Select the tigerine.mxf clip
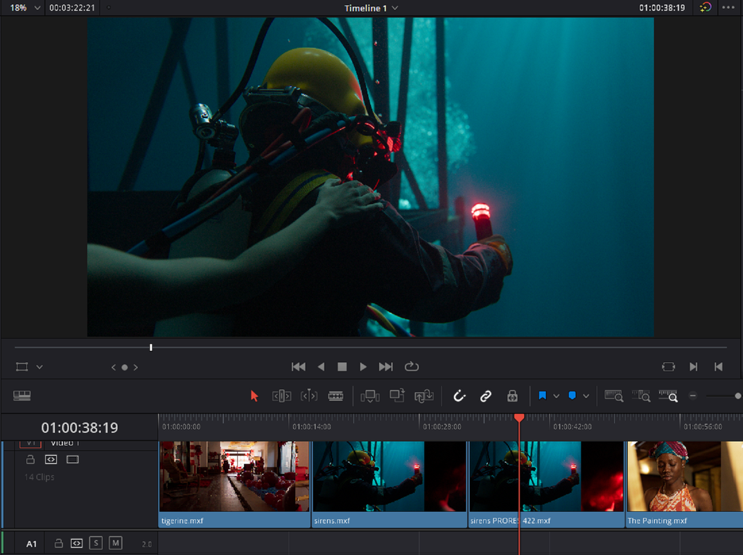743x555 pixels. coord(234,484)
